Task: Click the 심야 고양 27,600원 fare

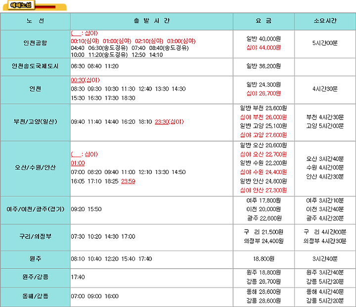Action: (x=264, y=135)
